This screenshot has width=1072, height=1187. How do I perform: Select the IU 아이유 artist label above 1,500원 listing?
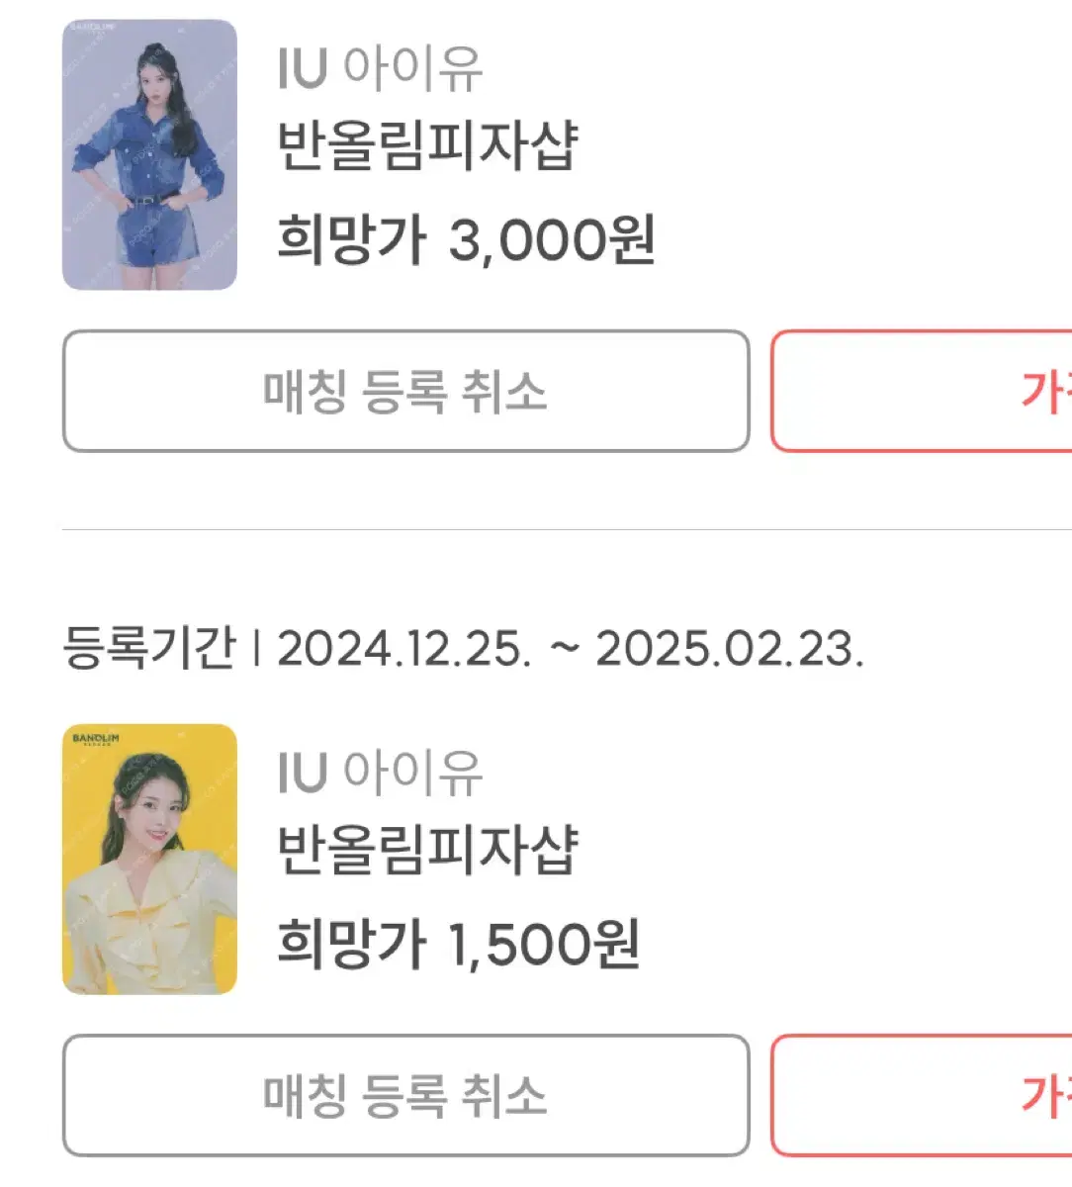380,773
